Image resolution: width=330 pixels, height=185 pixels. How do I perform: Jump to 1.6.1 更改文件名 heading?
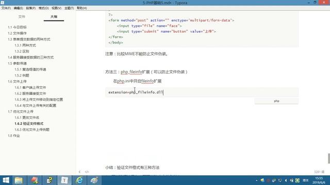tap(27, 118)
